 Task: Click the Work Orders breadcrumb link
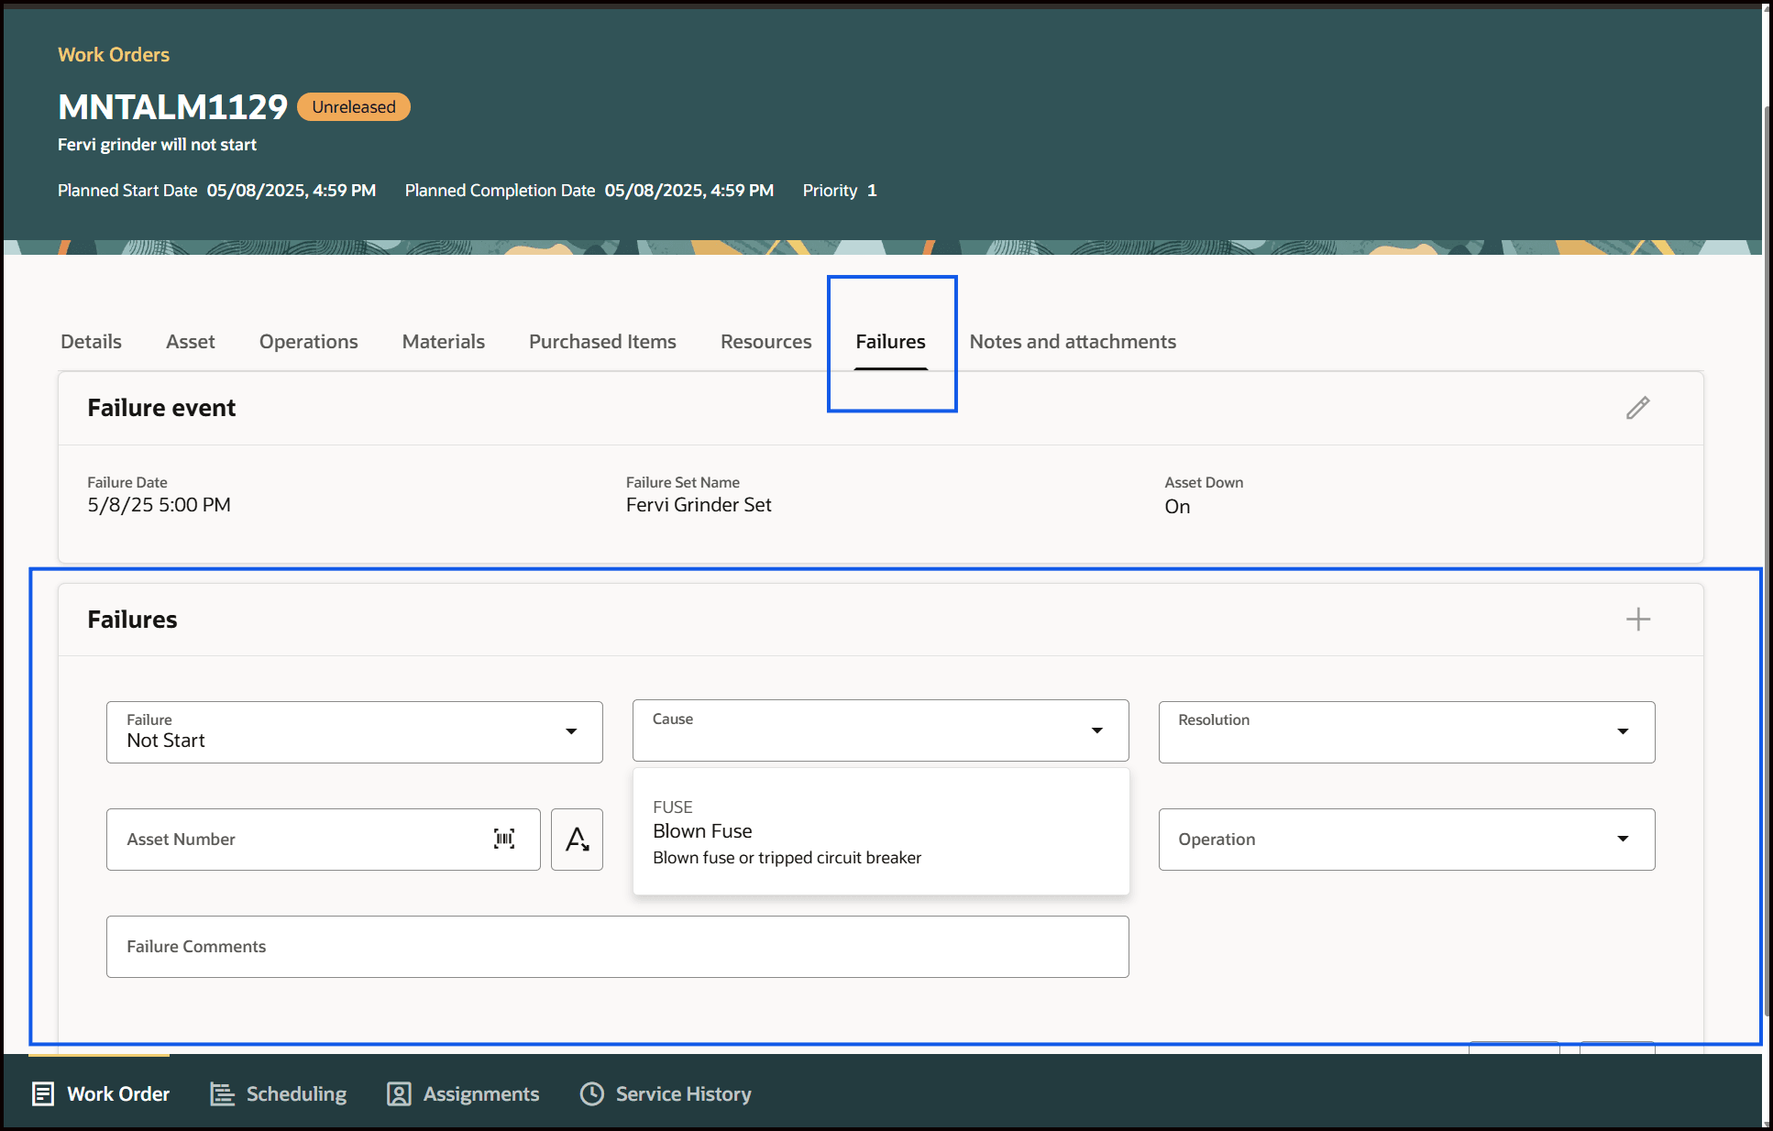[x=114, y=55]
